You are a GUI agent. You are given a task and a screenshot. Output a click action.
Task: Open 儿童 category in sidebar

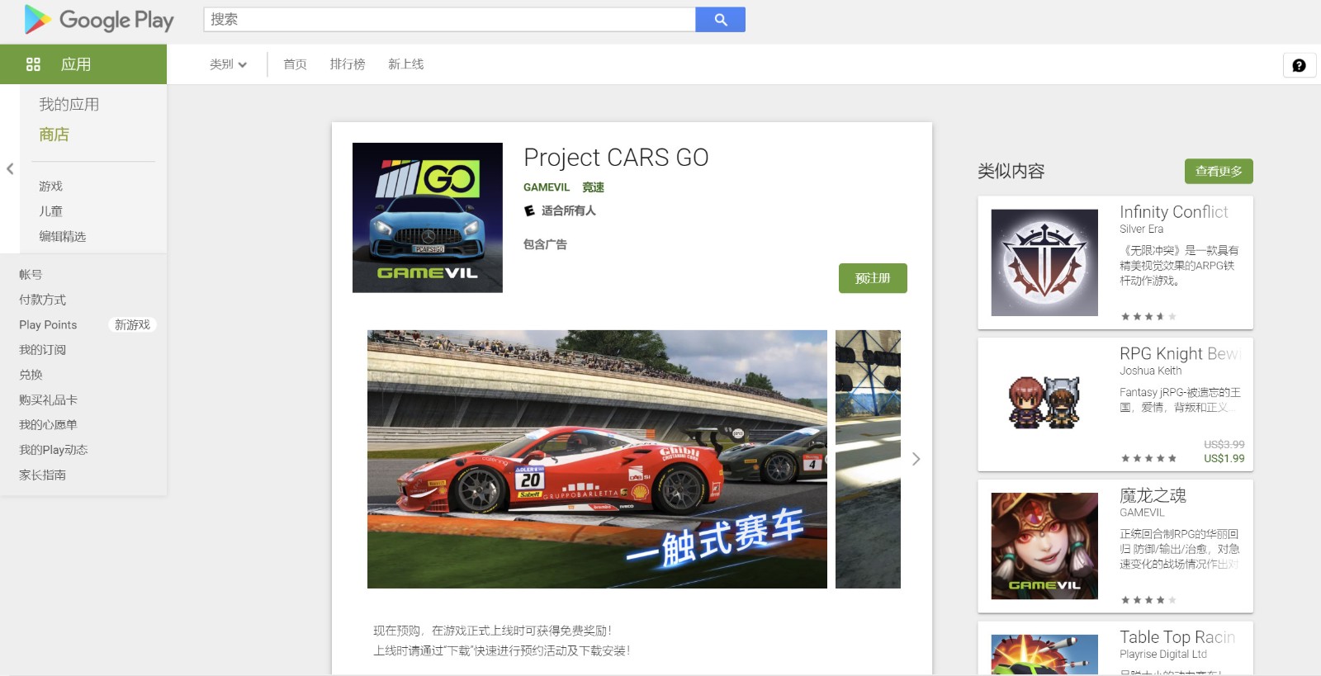[51, 211]
